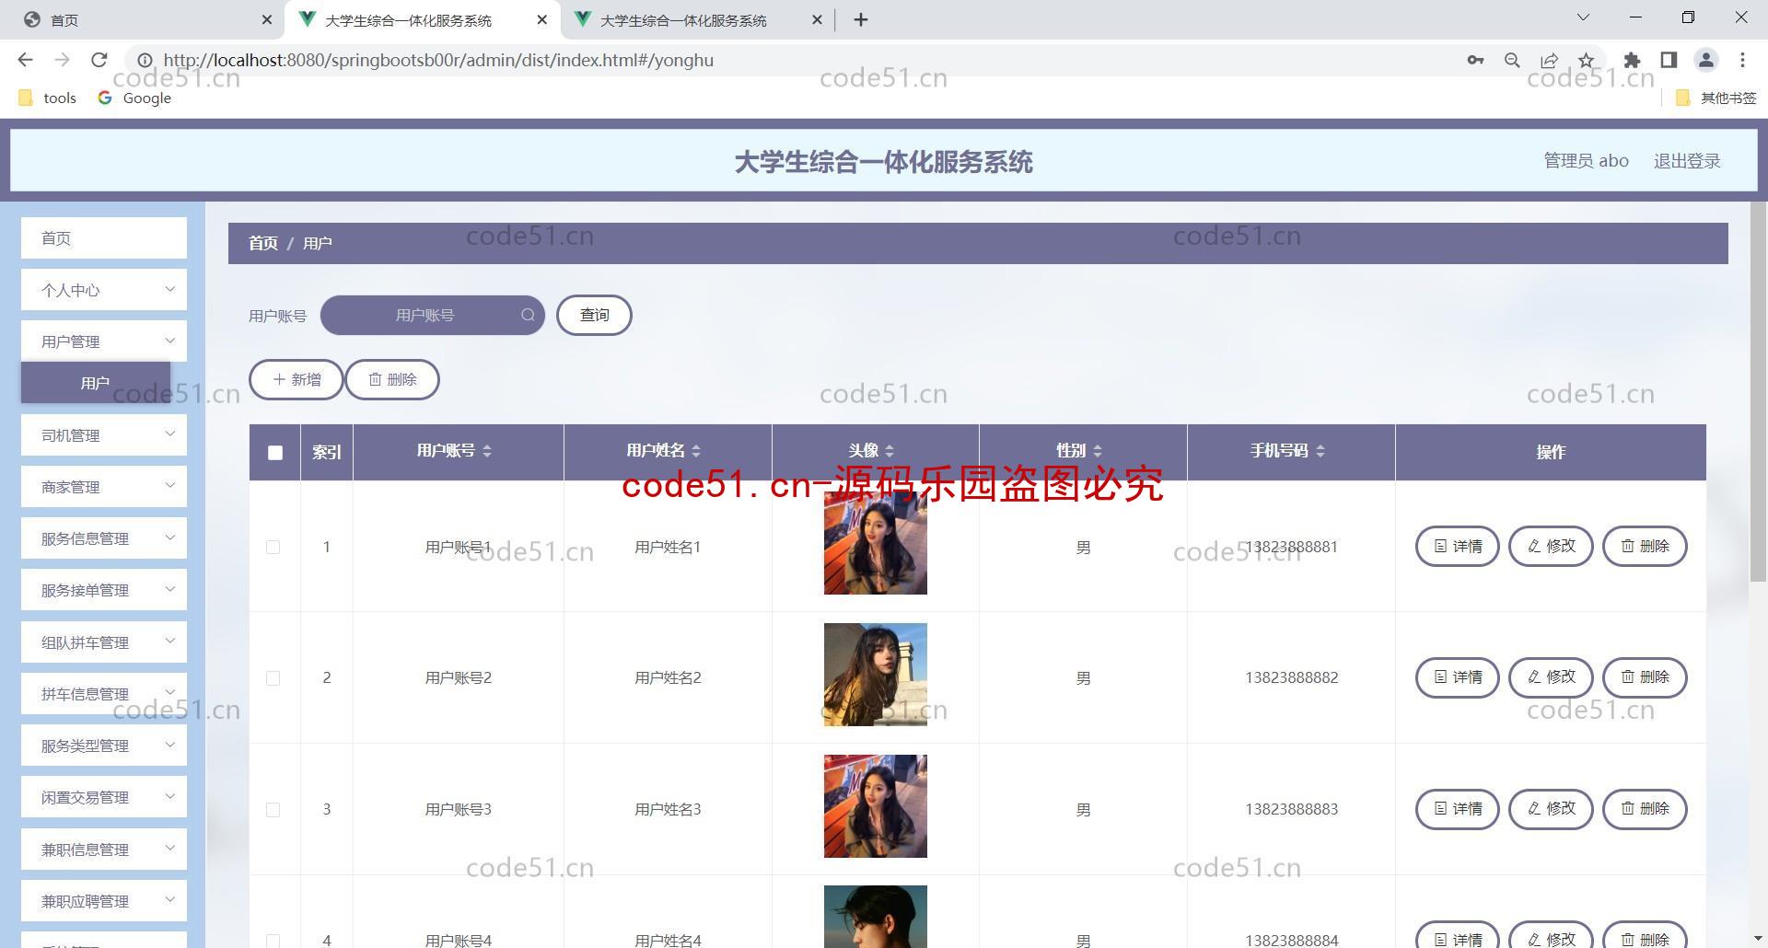Toggle the select-all checkbox in table header

click(275, 452)
